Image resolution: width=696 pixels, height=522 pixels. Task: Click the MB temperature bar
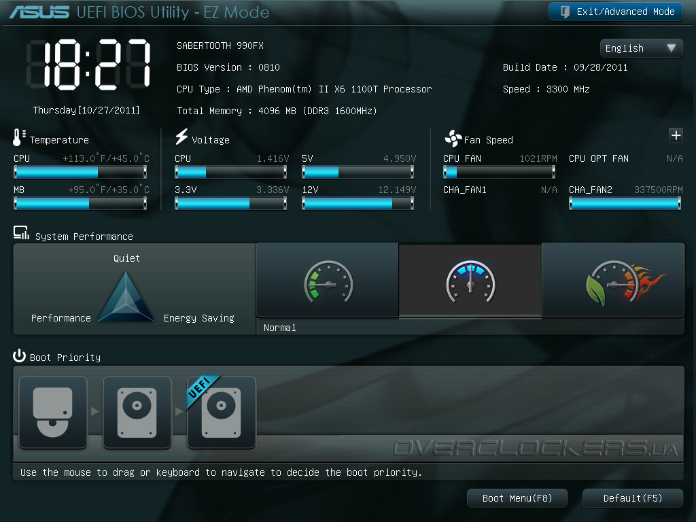point(80,203)
